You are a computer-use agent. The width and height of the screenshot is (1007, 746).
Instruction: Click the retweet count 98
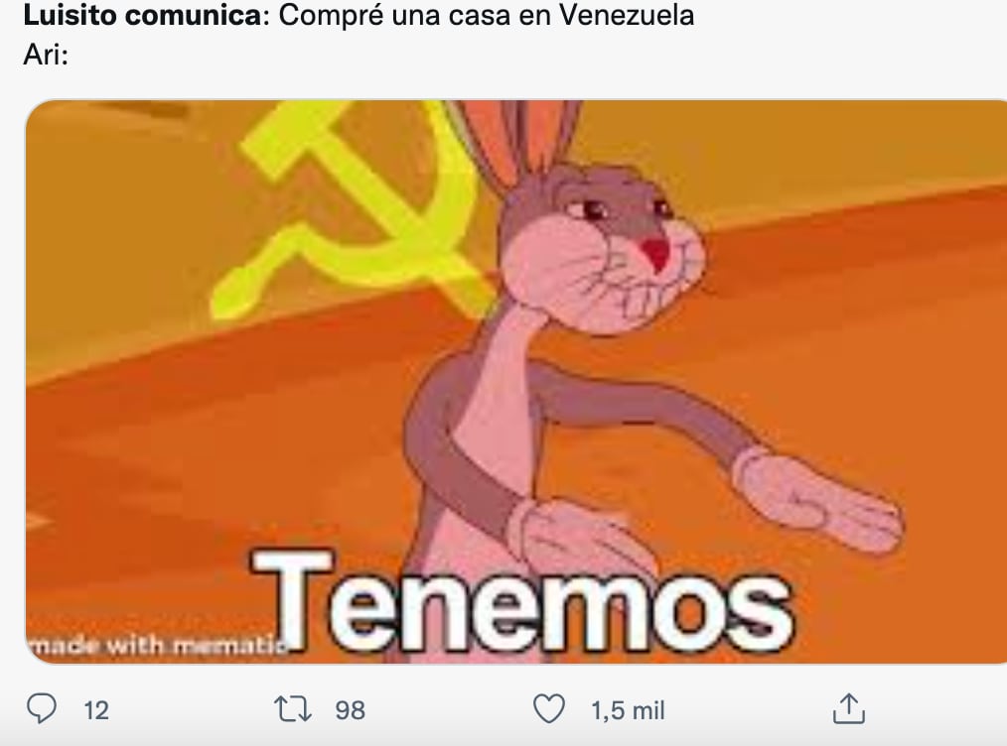(350, 710)
